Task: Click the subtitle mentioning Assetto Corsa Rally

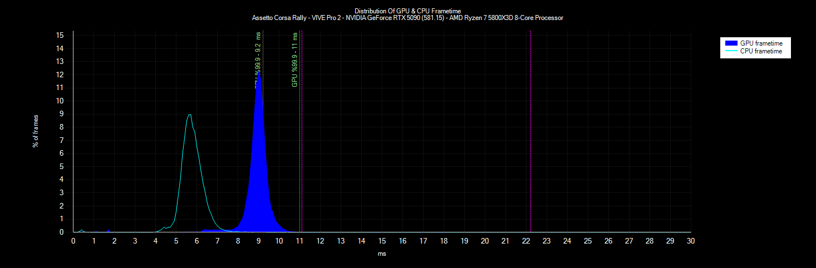Action: coord(407,18)
